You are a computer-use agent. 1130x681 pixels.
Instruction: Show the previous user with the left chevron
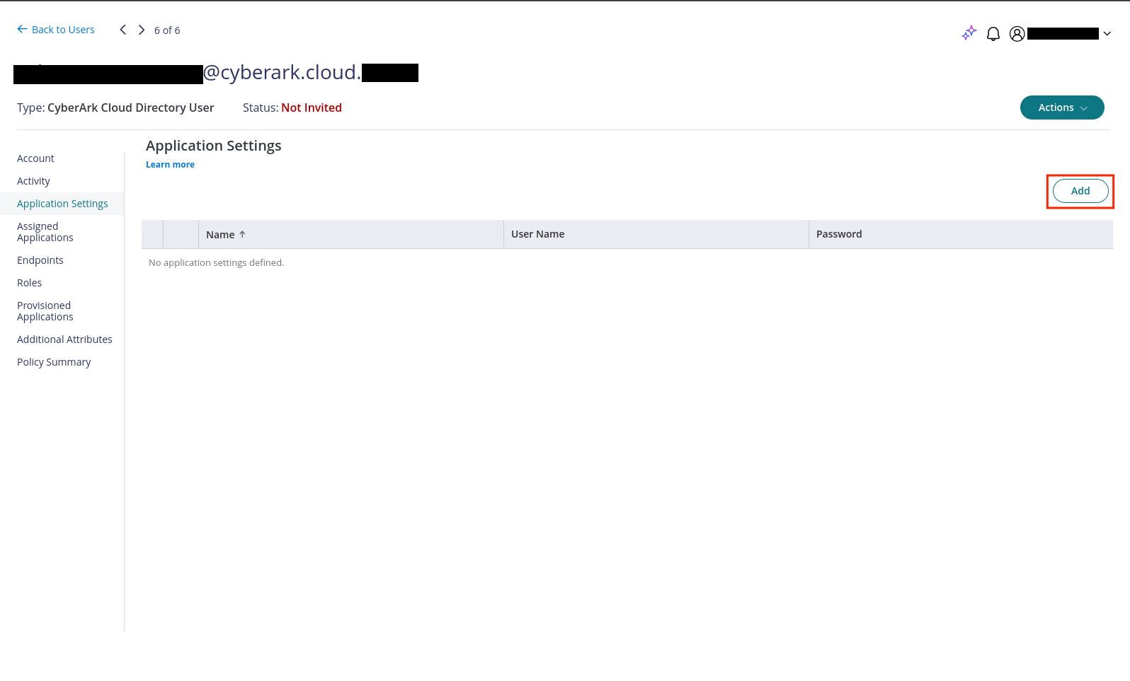coord(123,30)
